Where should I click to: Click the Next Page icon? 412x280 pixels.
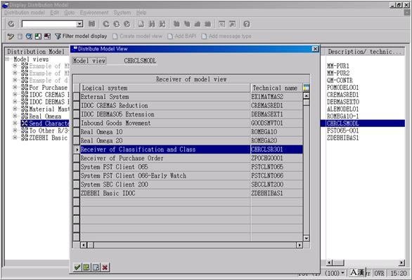tap(198, 24)
